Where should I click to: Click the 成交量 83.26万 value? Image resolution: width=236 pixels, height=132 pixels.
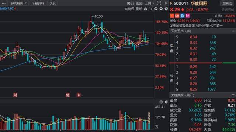[x=195, y=110]
